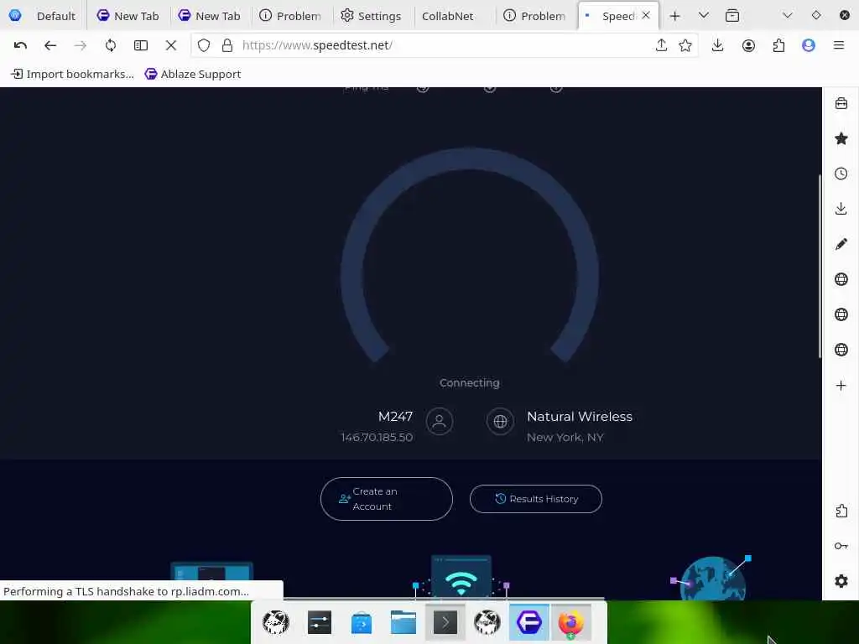This screenshot has width=859, height=644.
Task: Close the Speedtest tab
Action: 646,15
